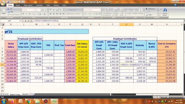
Task: Toggle Bold formatting
Action: pyautogui.click(x=23, y=14)
